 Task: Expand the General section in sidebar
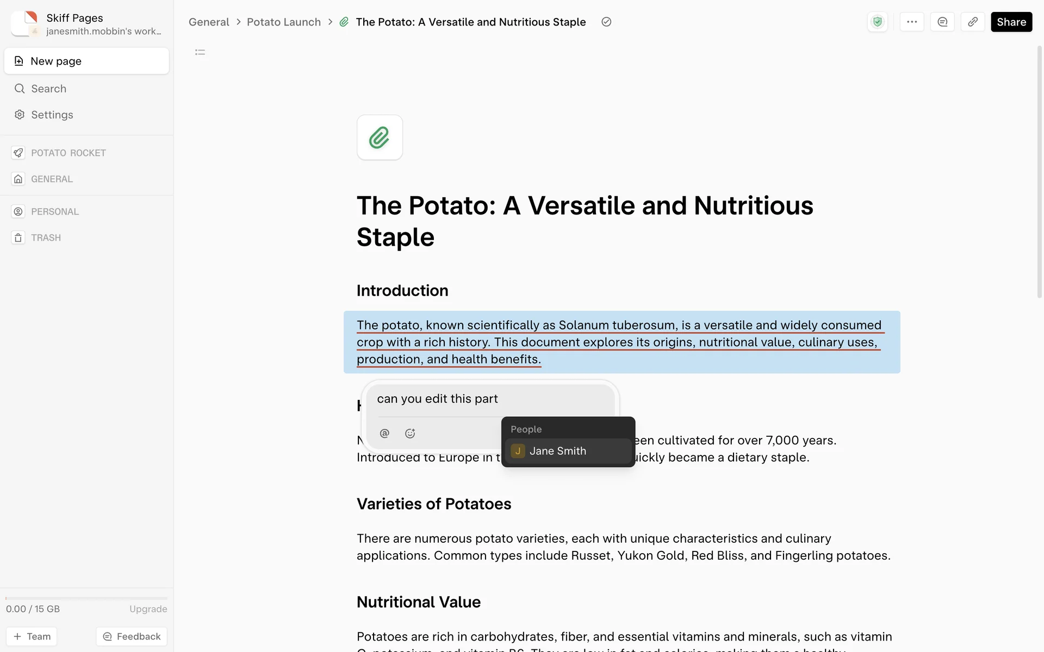point(52,179)
